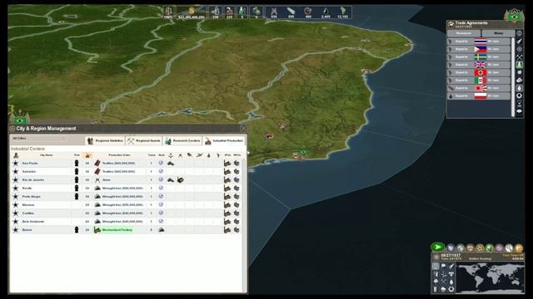Click the factory icon in the Sao Paulo row
Screen dimensions: 533x299
227,164
